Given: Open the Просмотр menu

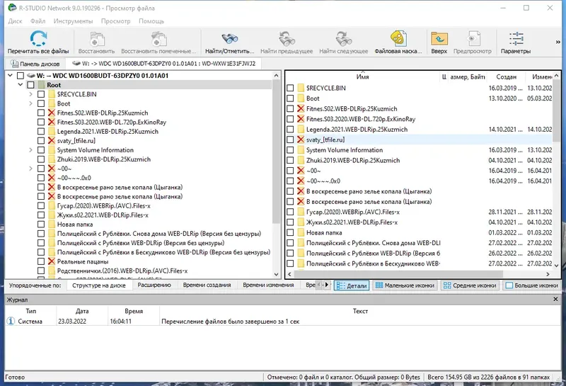Looking at the screenshot, I should (116, 21).
